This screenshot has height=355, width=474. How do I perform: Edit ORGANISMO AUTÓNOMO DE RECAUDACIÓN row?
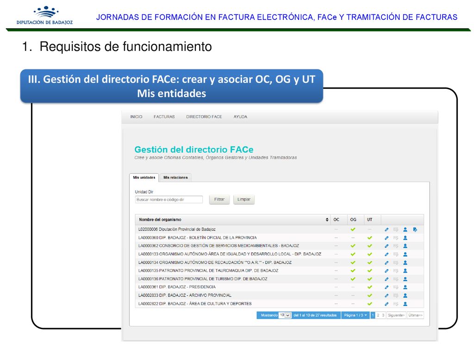tap(387, 263)
